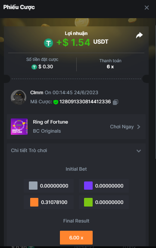The width and height of the screenshot is (156, 248).
Task: Collapse the Chi tiết Trò chơi section
Action: 139,151
